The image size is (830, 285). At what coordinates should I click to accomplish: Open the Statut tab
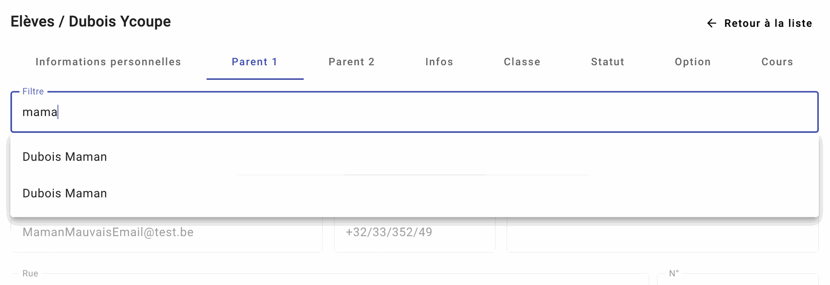pos(607,62)
